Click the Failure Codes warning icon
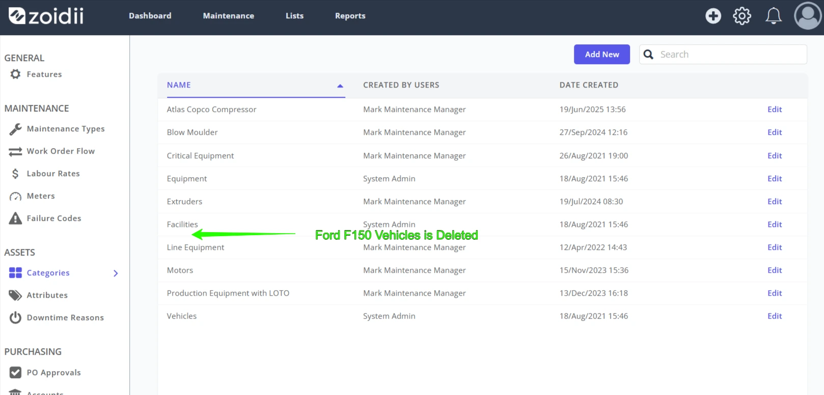This screenshot has height=395, width=824. point(15,218)
